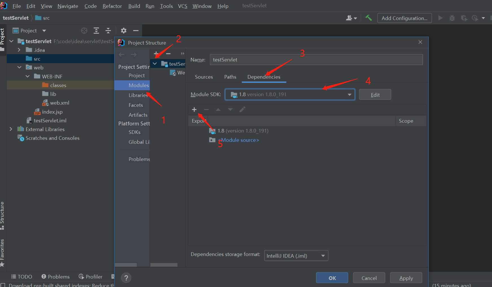Viewport: 492px width, 287px height.
Task: Click the OK button
Action: click(x=332, y=278)
